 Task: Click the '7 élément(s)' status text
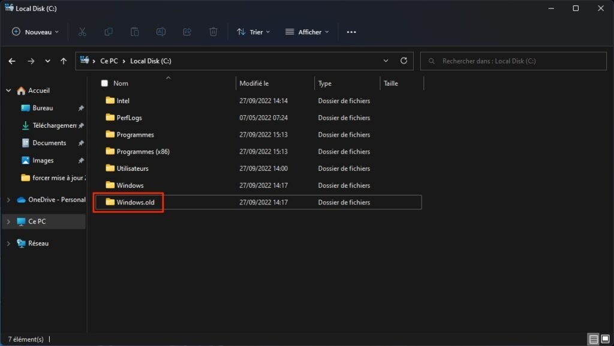coord(26,339)
